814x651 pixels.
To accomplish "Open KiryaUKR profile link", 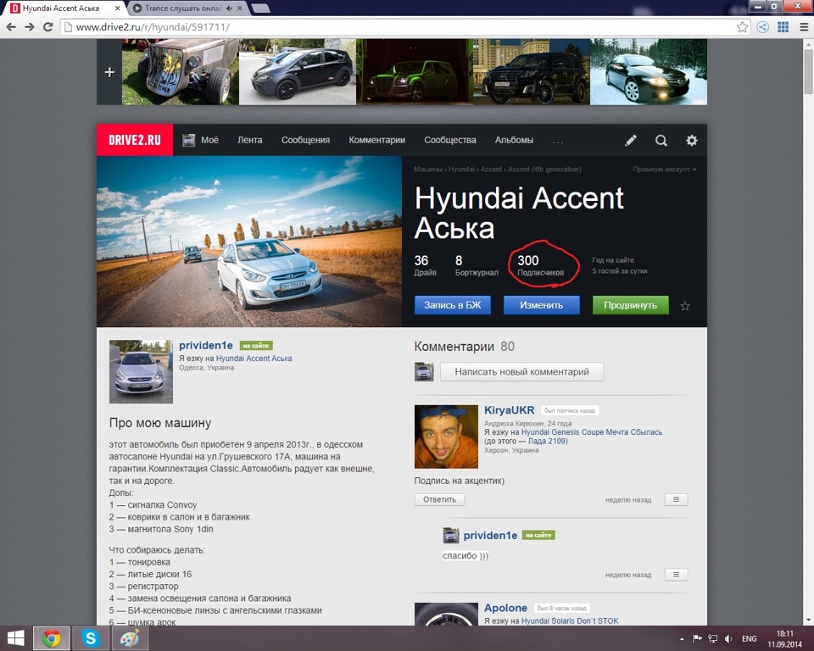I will tap(510, 410).
